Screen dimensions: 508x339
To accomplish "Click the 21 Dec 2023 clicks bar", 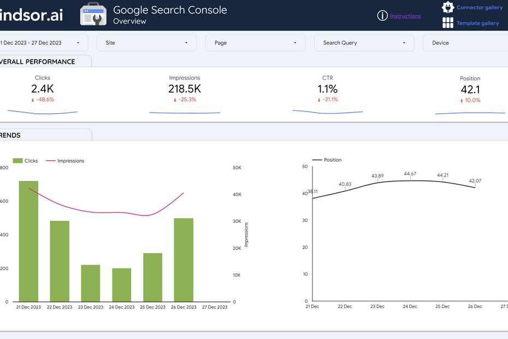I will [x=28, y=241].
